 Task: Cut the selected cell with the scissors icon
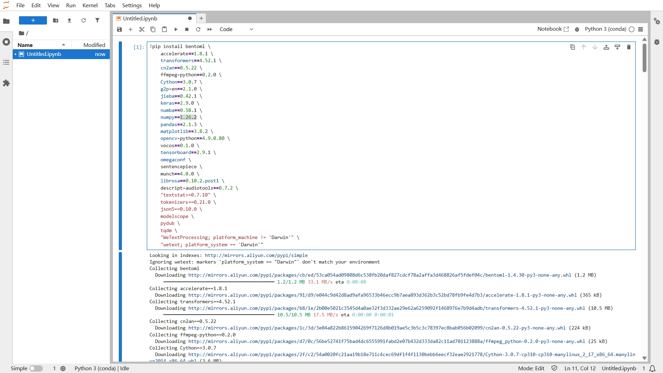[142, 29]
